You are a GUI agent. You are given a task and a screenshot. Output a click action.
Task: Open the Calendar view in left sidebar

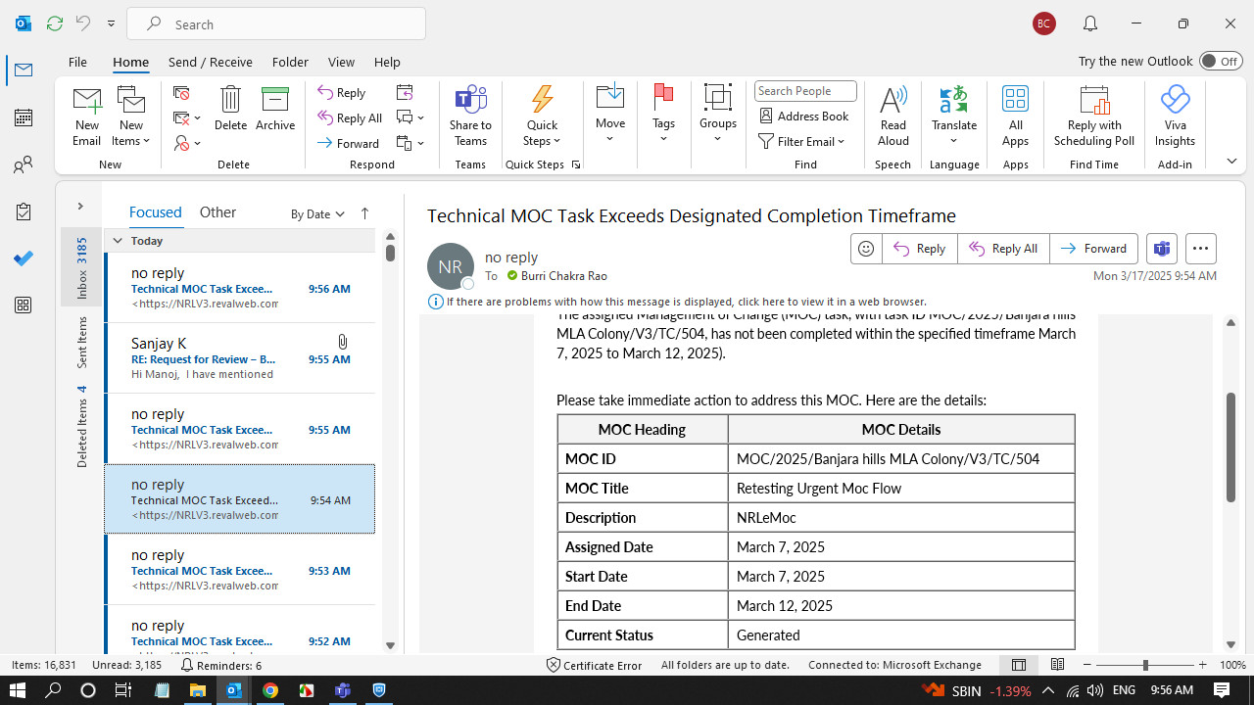[x=23, y=118]
